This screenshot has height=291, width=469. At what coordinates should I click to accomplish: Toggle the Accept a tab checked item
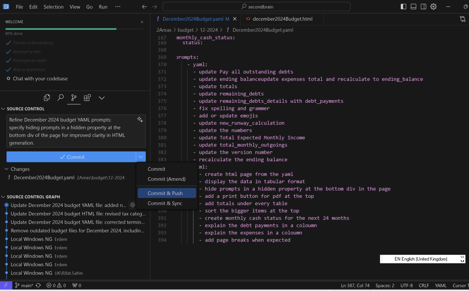[x=23, y=52]
